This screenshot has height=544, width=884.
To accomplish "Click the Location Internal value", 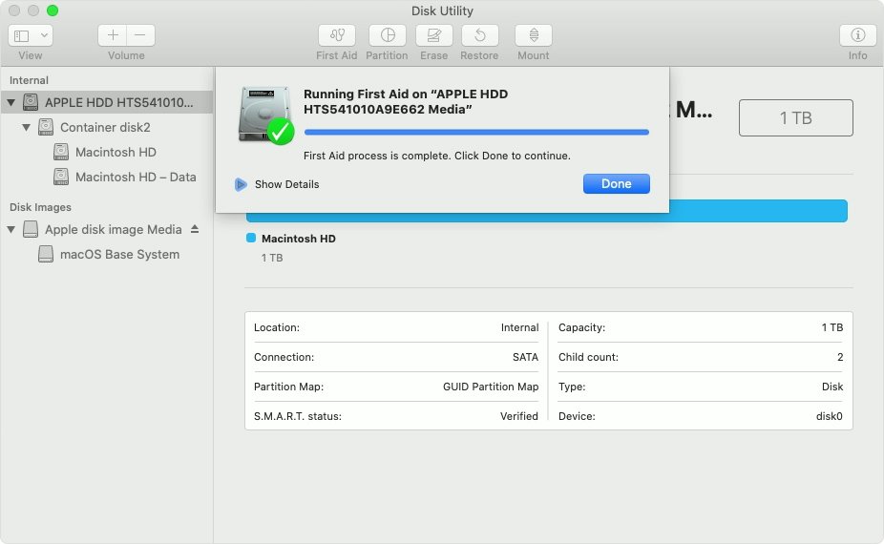I will 519,327.
